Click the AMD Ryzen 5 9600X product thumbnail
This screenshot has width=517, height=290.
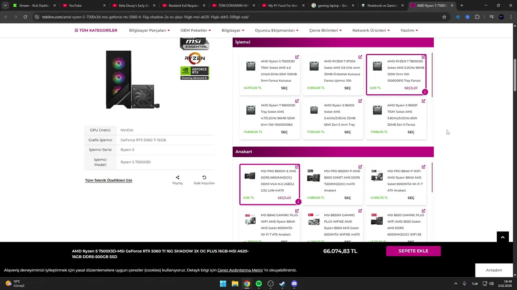coord(314,110)
